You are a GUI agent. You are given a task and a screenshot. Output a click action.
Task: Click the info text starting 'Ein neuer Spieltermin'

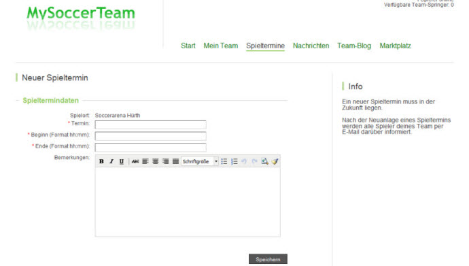tap(389, 105)
